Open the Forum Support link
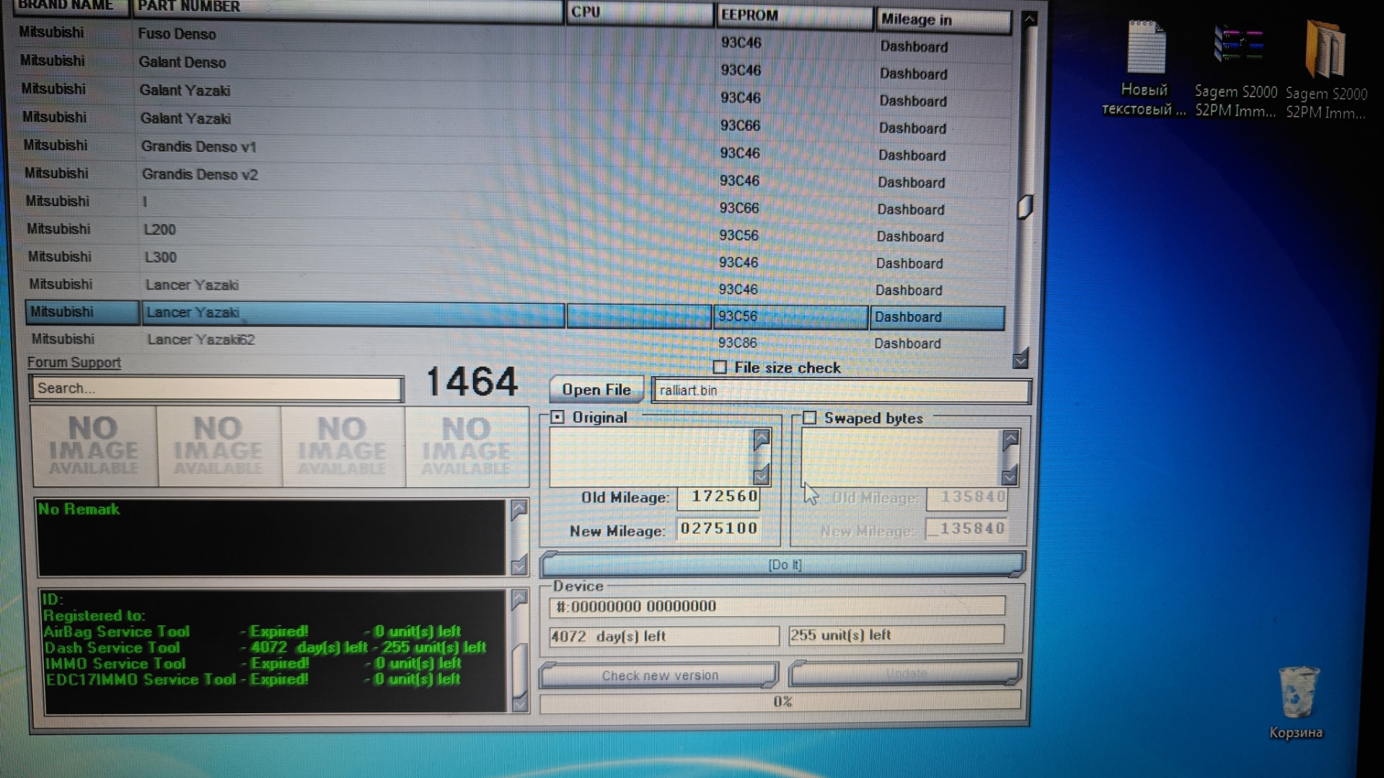This screenshot has height=778, width=1384. (74, 362)
